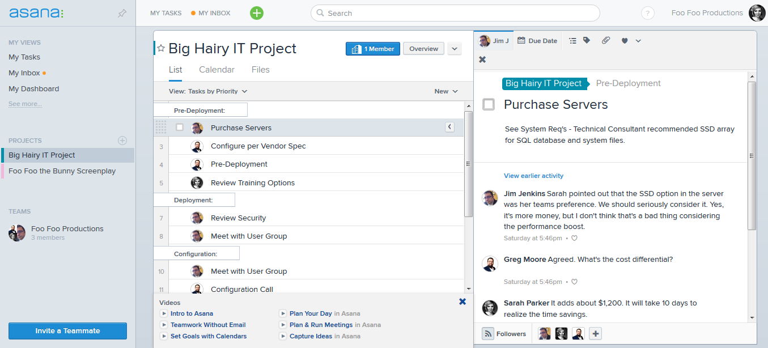Mark Purchase Servers complete in the detail pane
Image resolution: width=768 pixels, height=348 pixels.
coord(489,104)
